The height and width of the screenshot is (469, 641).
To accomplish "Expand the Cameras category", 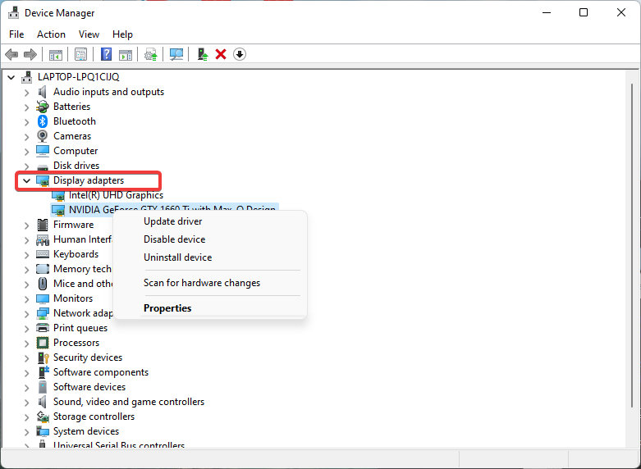I will [26, 136].
